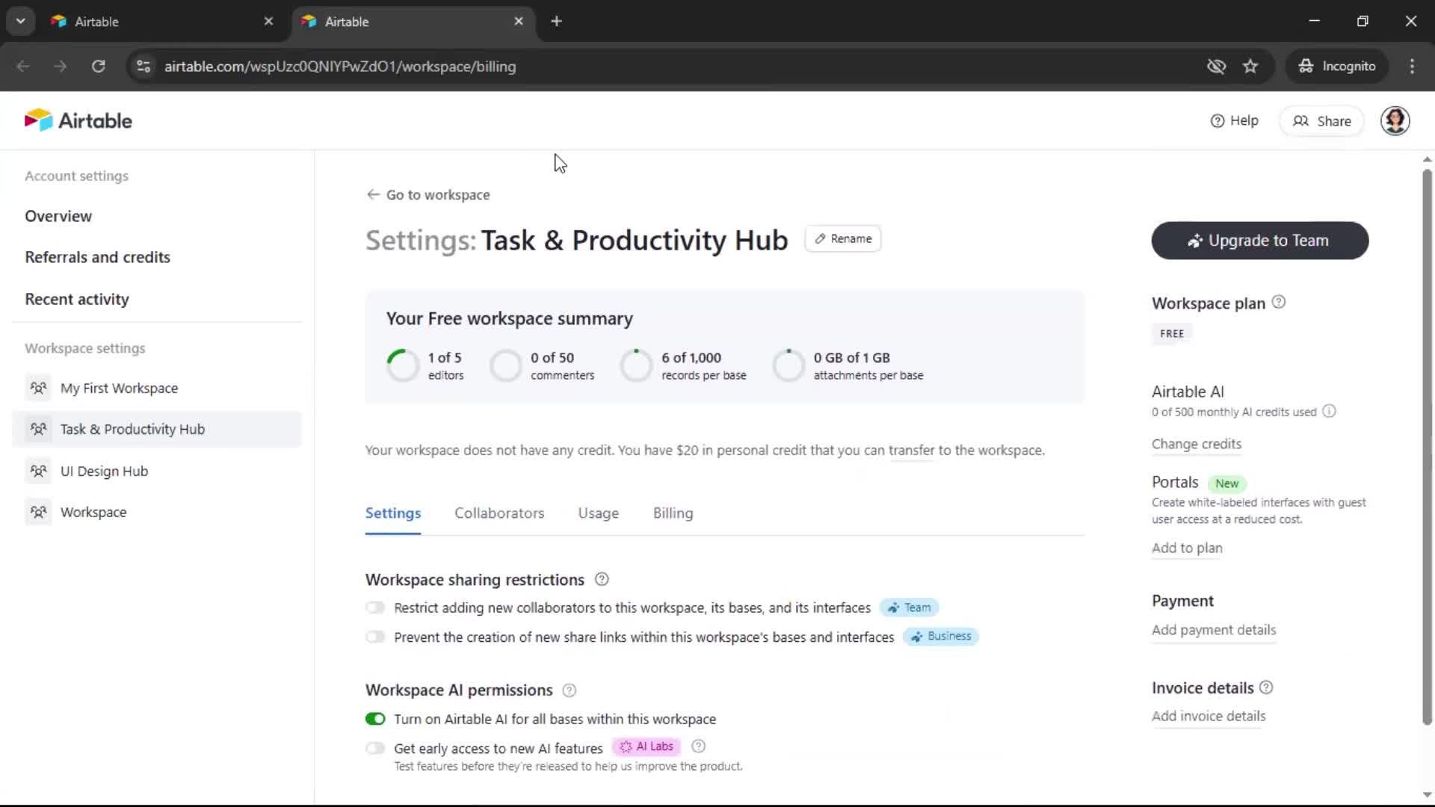Enable early access to new AI features
The image size is (1435, 807).
[375, 748]
